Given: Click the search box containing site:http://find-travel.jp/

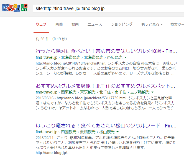Looking at the screenshot, I should (x=109, y=8).
